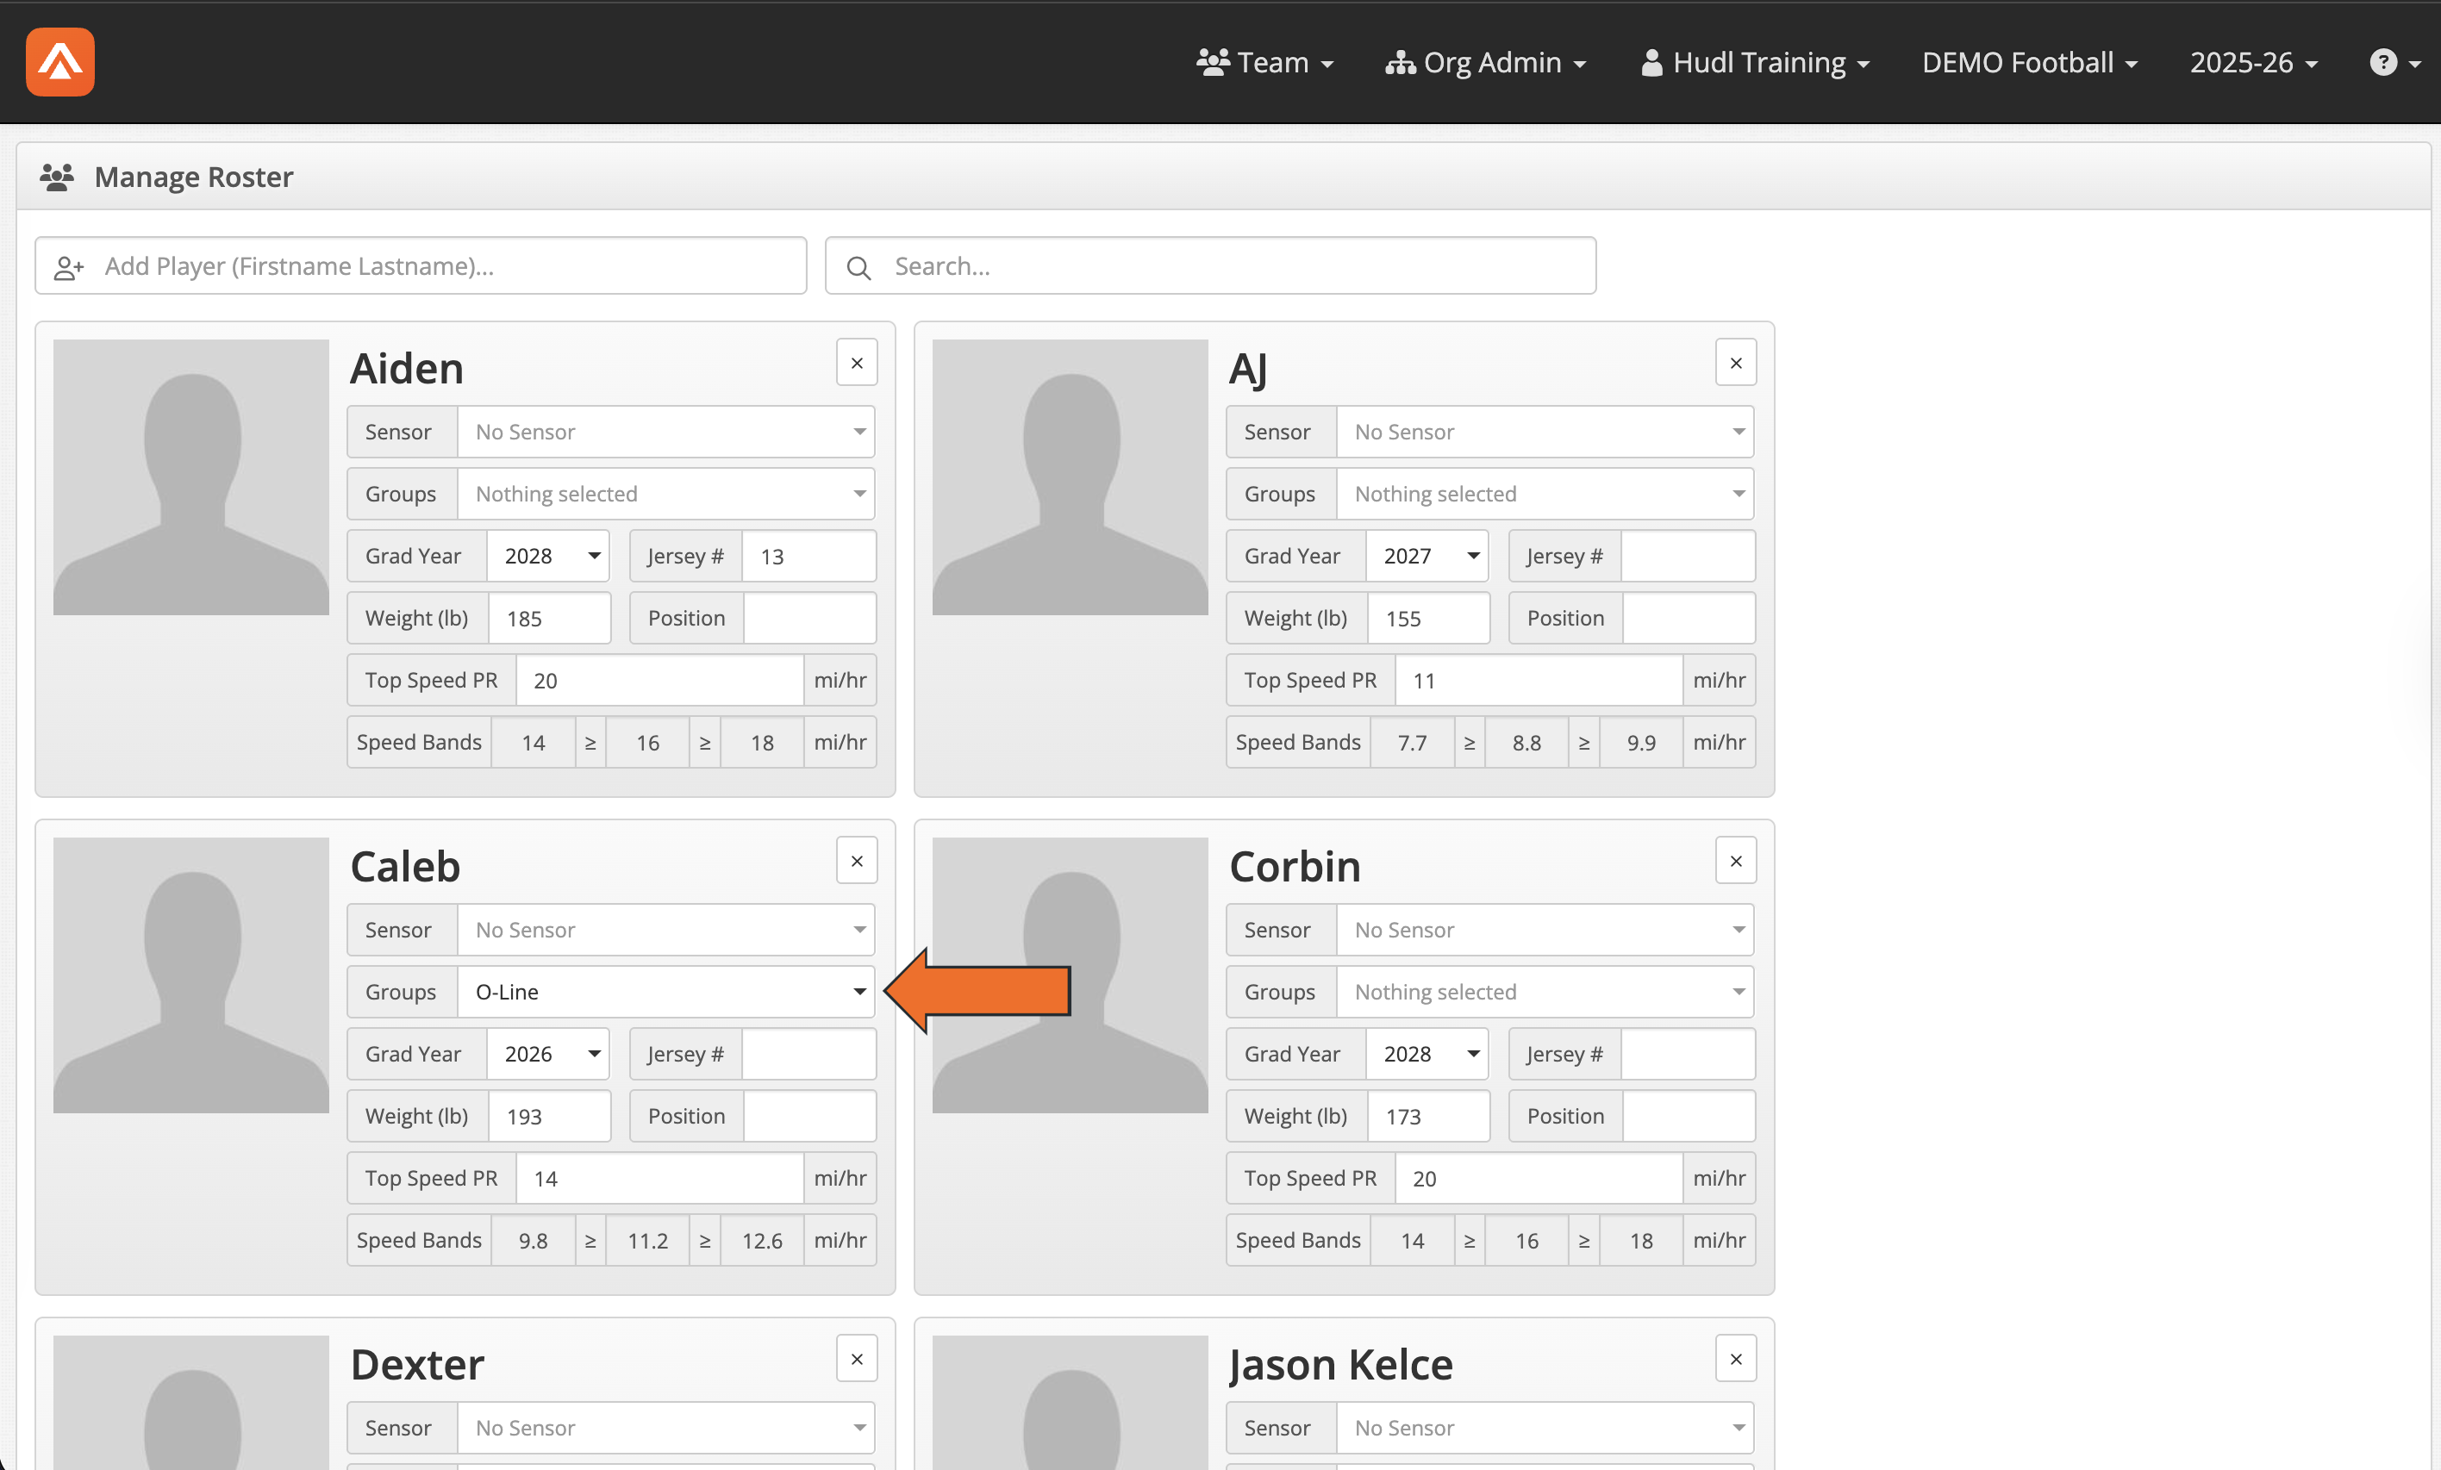The width and height of the screenshot is (2441, 1470).
Task: Open Caleb's O-Line Groups dropdown
Action: point(665,992)
